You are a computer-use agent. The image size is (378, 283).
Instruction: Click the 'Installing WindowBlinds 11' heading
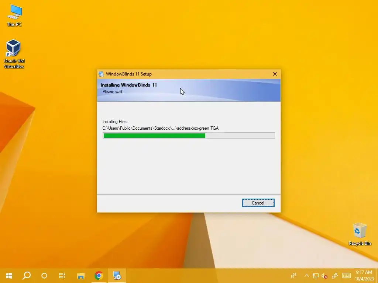point(129,85)
